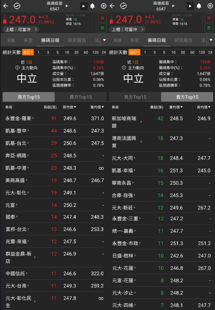This screenshot has width=215, height=310.
Task: Select 60 days on the sellers screen
Action: [192, 53]
